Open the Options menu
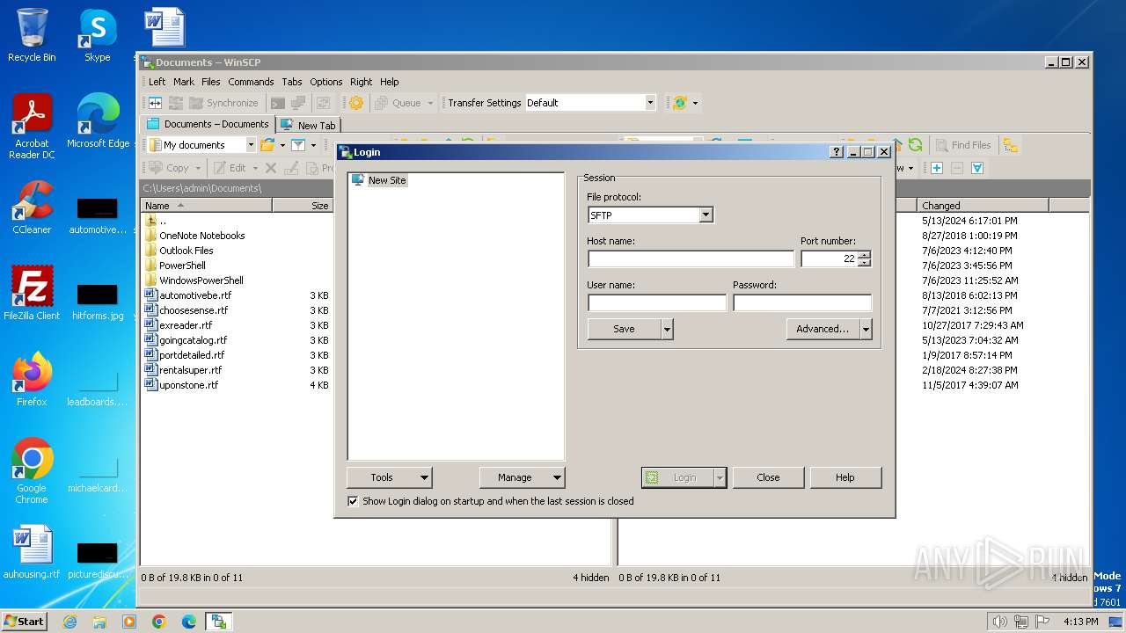The image size is (1126, 633). [325, 82]
